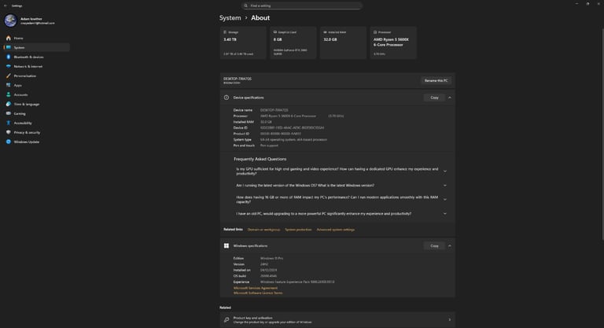Click Rename this PC button
Viewport: 604px width, 328px height.
point(436,80)
